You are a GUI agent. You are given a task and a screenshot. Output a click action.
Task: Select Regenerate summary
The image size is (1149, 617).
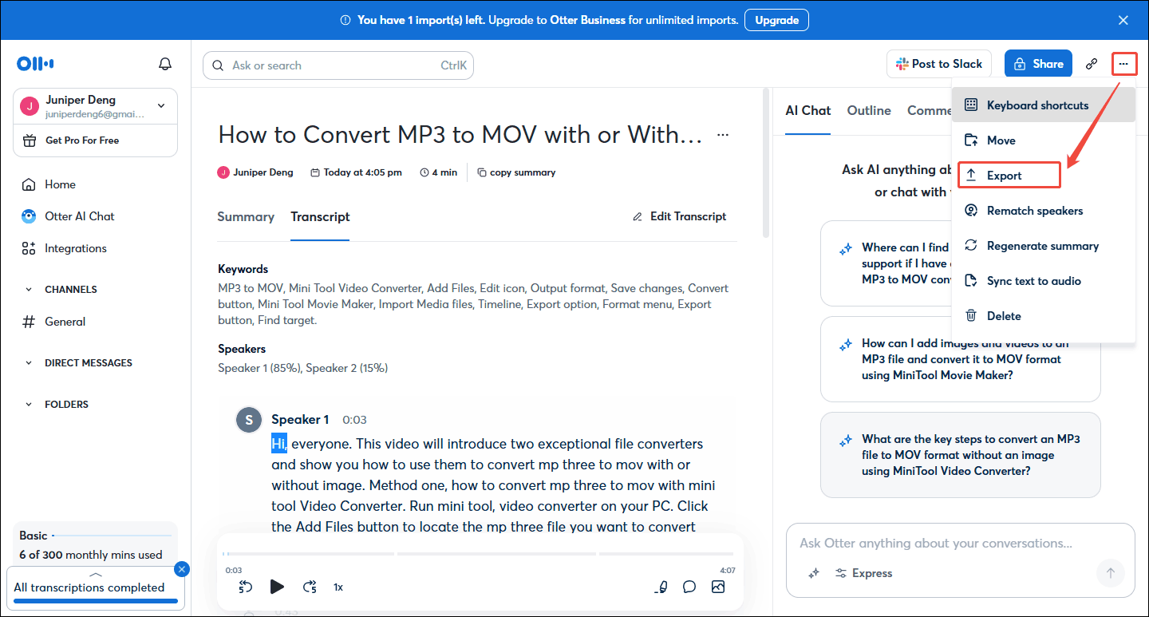point(1044,246)
